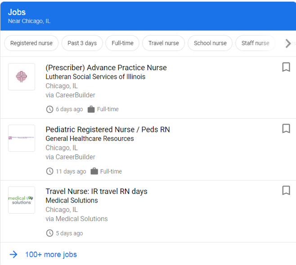
Task: Click via CareerBuilder under General Healthcare Resources
Action: pos(71,157)
